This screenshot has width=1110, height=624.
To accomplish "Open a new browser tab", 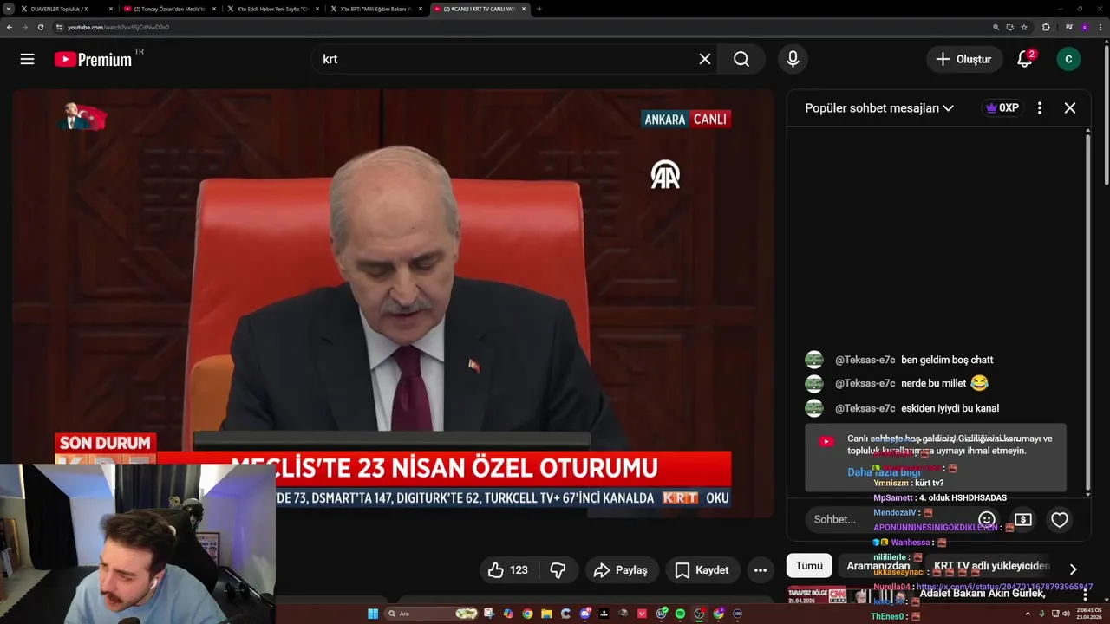I will tap(539, 9).
